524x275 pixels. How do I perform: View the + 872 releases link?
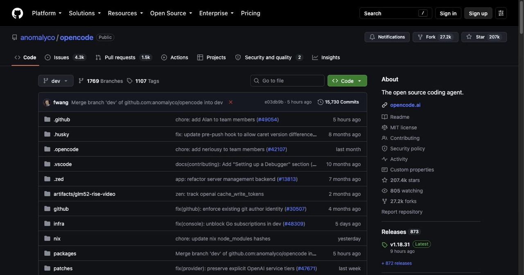point(397,263)
